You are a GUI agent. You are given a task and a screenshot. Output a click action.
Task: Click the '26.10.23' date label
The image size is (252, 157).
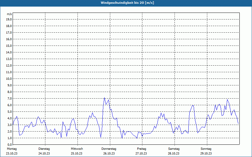tap(109, 154)
